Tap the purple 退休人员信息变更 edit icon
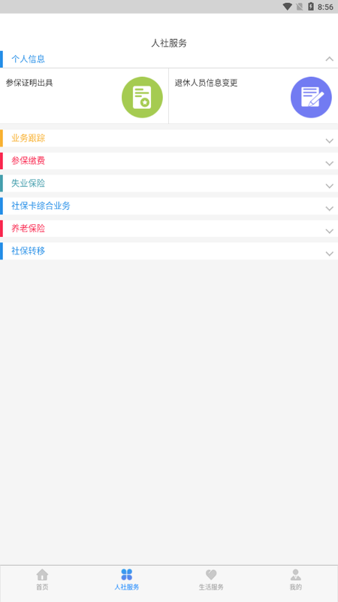The width and height of the screenshot is (338, 602). (311, 97)
